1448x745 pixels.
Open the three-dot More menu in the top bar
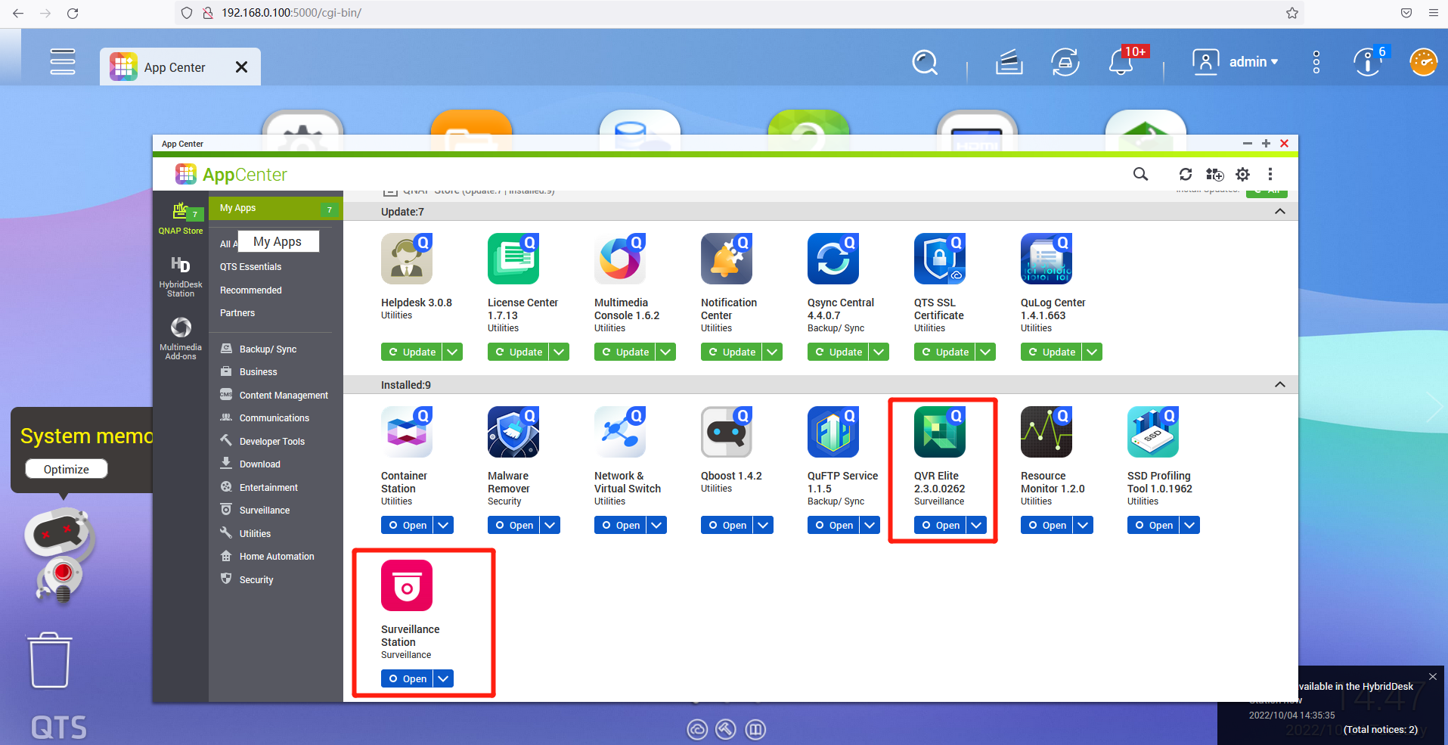point(1316,62)
